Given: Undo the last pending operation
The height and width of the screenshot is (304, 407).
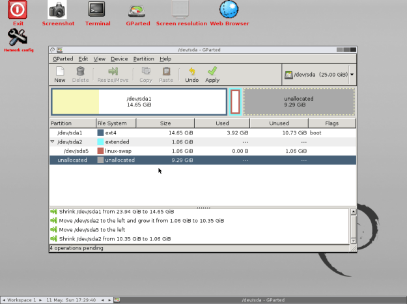Looking at the screenshot, I should (x=192, y=74).
